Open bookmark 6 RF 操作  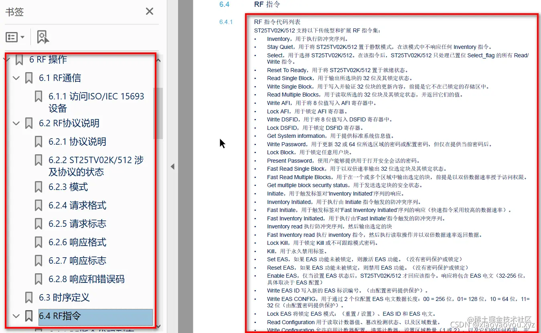pyautogui.click(x=48, y=60)
